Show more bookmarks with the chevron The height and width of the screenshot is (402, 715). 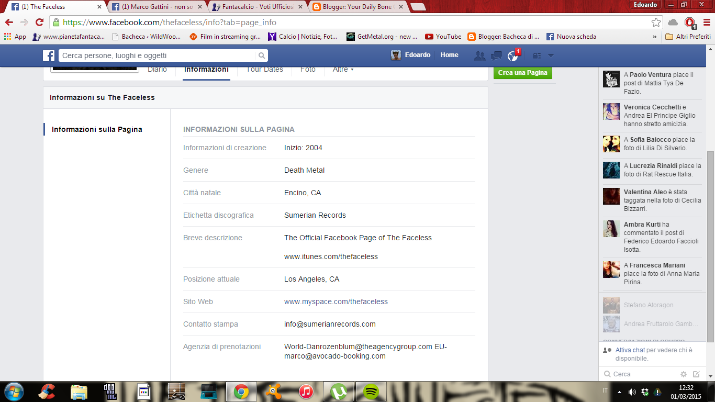[x=654, y=37]
